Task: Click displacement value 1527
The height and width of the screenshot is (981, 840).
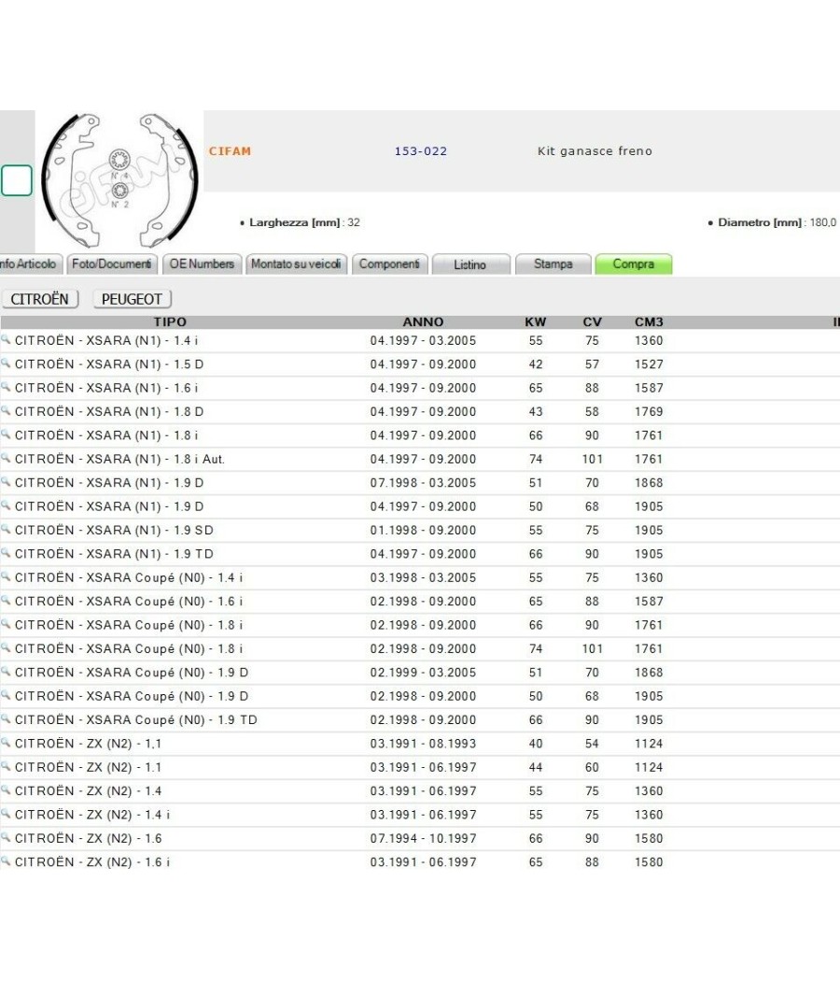Action: (x=649, y=364)
